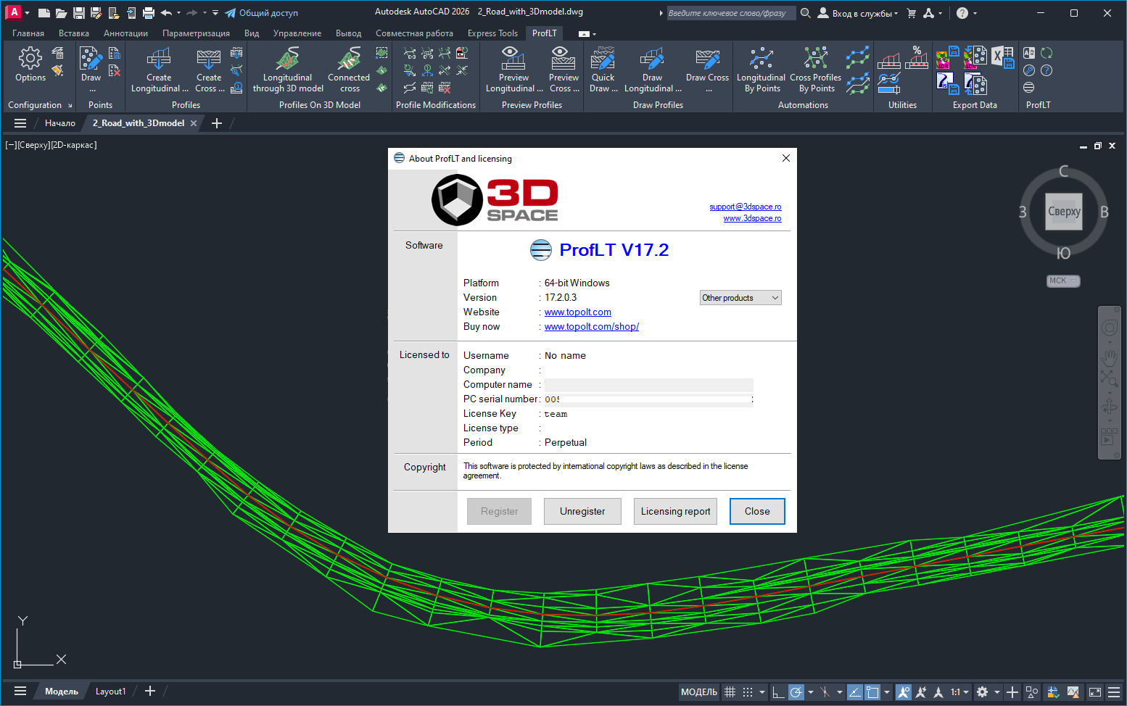The height and width of the screenshot is (706, 1127).
Task: Select the Create Cross profiles tool
Action: tap(208, 69)
